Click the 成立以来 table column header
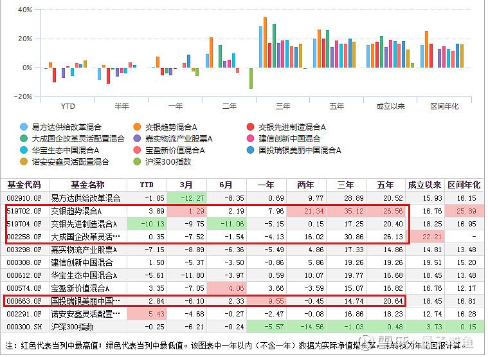 pyautogui.click(x=424, y=185)
